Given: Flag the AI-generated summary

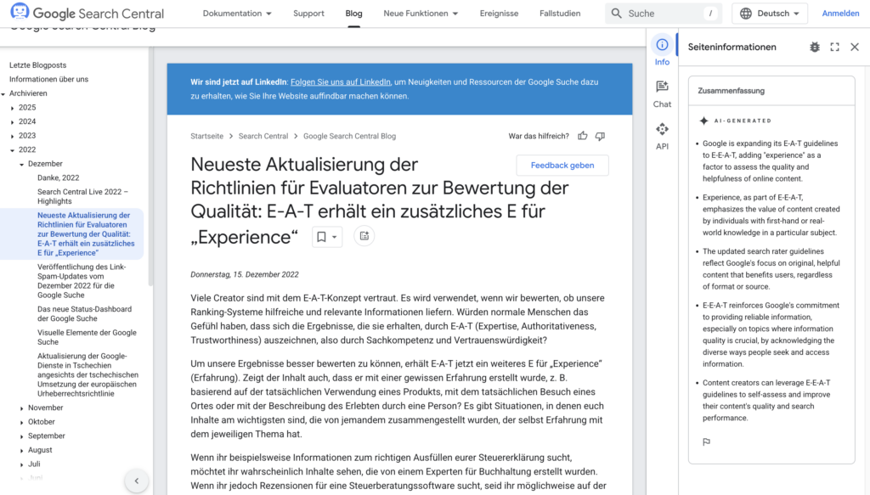Looking at the screenshot, I should click(x=706, y=442).
